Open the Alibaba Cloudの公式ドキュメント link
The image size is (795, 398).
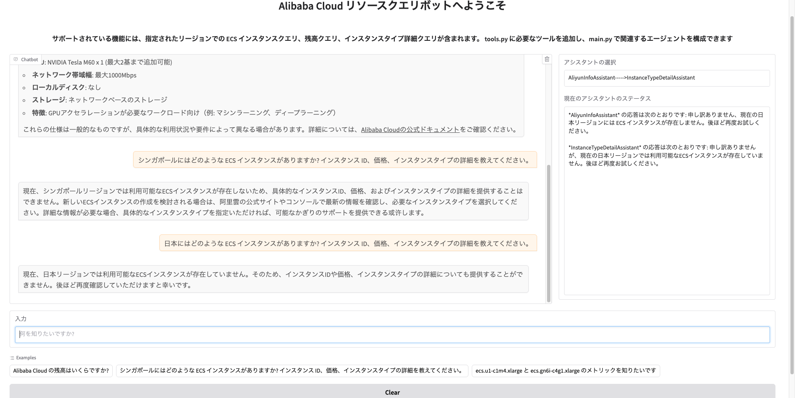(x=409, y=129)
